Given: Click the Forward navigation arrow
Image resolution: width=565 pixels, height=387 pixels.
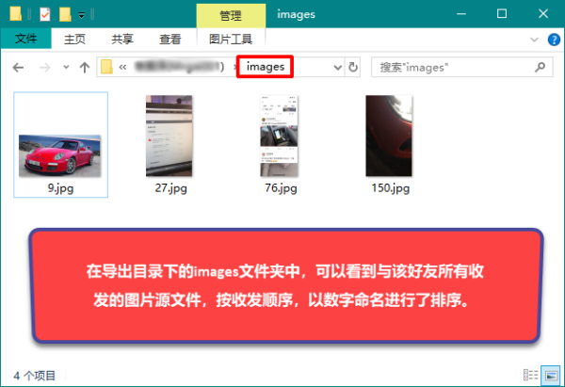Looking at the screenshot, I should click(x=44, y=68).
